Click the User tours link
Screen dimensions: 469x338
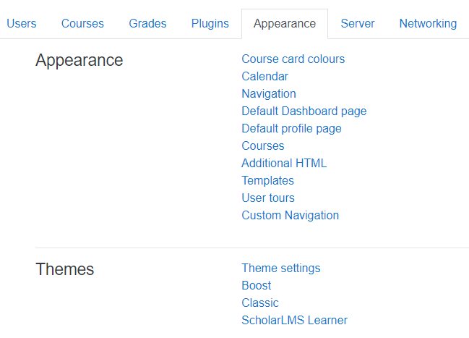click(268, 198)
